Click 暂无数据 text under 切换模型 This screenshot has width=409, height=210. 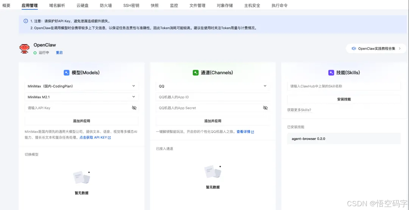coord(82,193)
